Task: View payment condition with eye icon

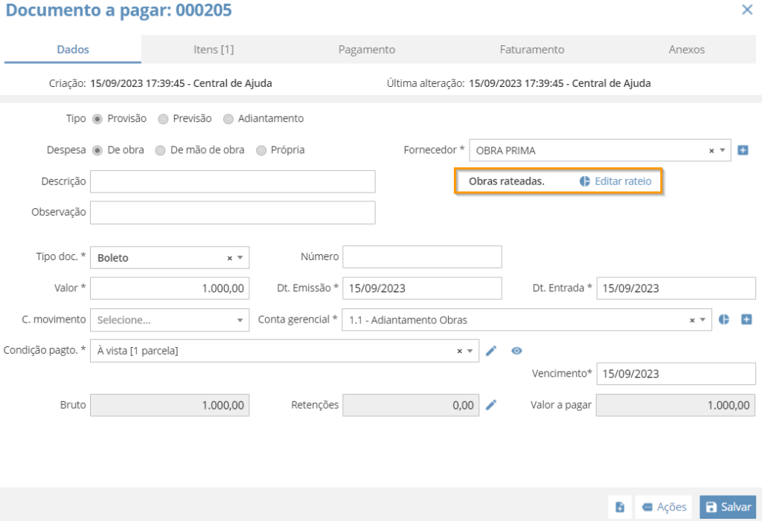Action: tap(516, 351)
